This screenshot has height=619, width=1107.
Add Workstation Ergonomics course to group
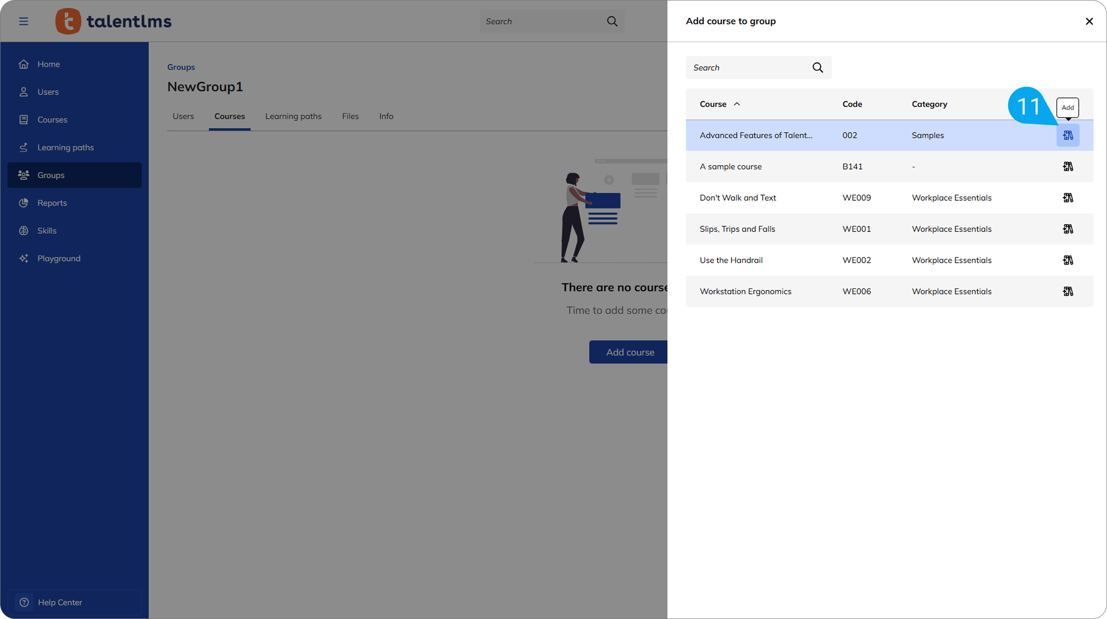click(x=1068, y=291)
